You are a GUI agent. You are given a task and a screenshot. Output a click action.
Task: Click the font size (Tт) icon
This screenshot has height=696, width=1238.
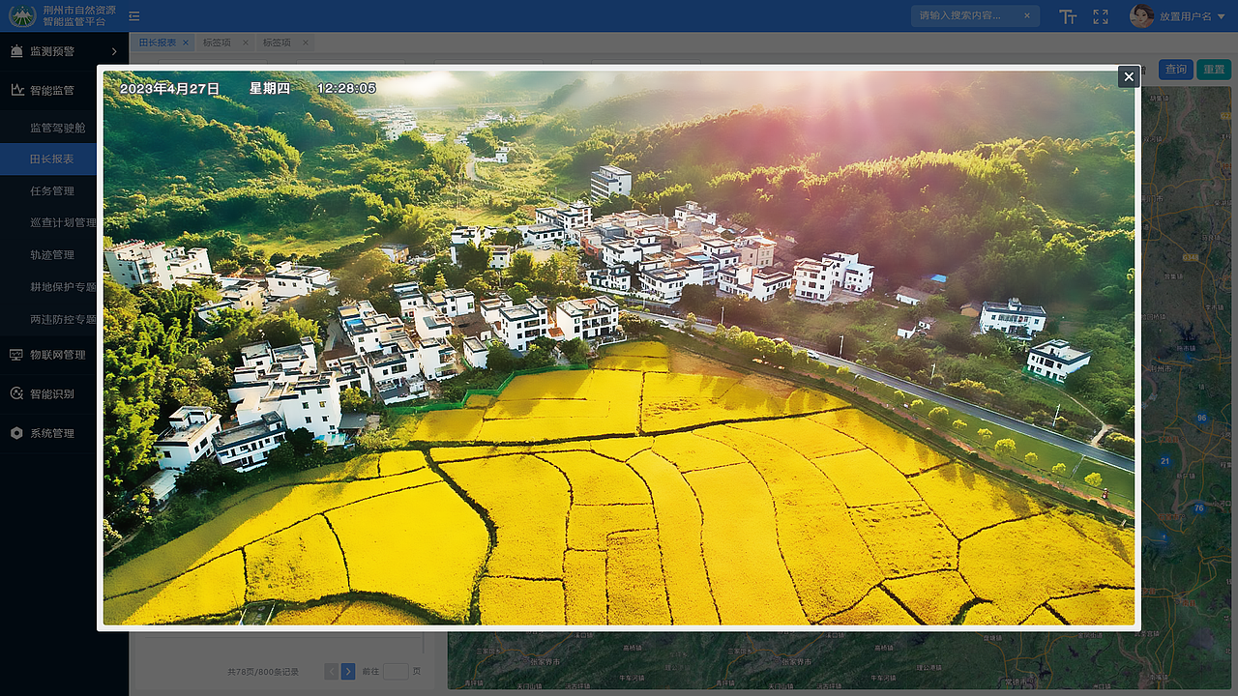coord(1068,16)
